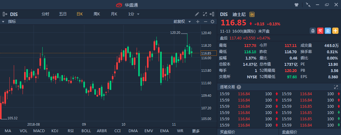Viewport: 341px width, 135px height.
Task: Open chart settings gear
Action: point(212,22)
